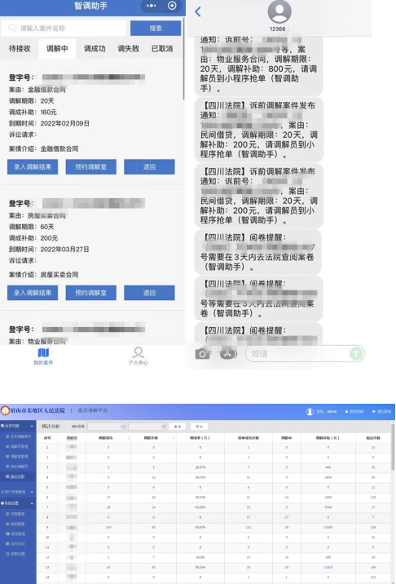The image size is (396, 584).
Task: Click 预约调解室 for the 房屋买卖合同 case
Action: pyautogui.click(x=90, y=293)
